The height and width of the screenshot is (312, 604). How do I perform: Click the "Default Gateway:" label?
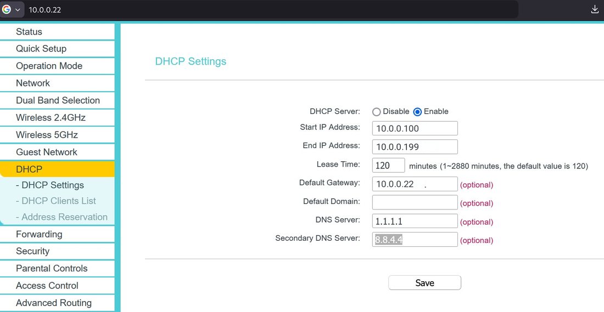pyautogui.click(x=330, y=183)
